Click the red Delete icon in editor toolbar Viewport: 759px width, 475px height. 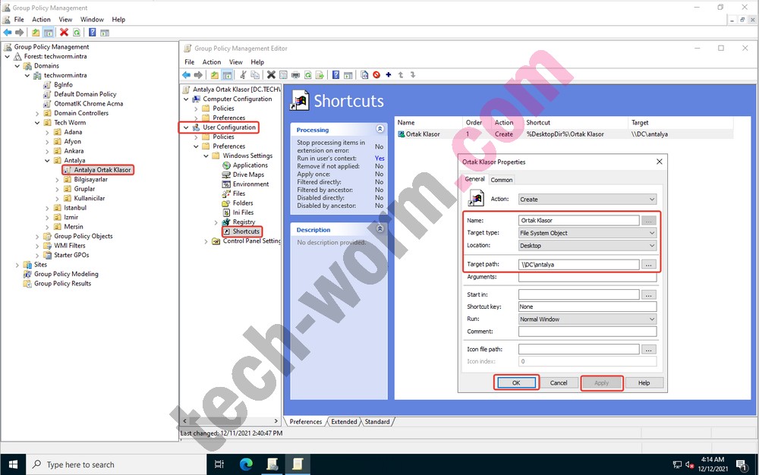pyautogui.click(x=271, y=75)
